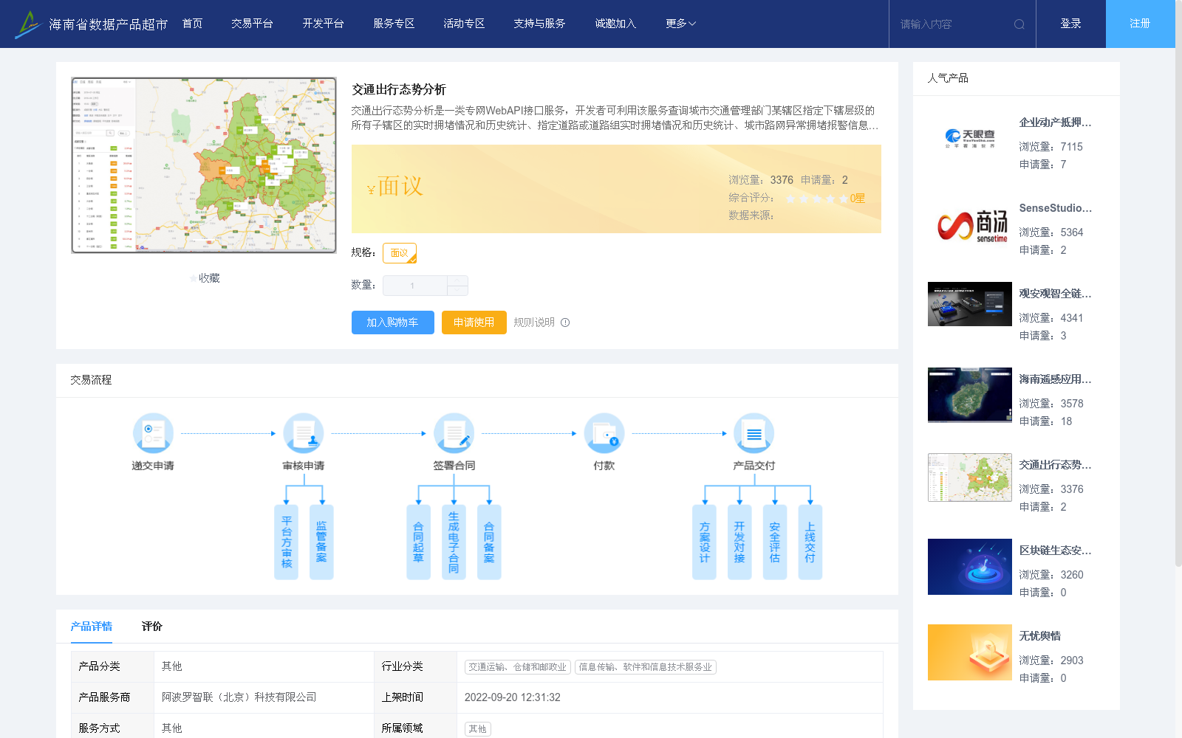Open the traffic map product image
Viewport: 1182px width, 738px height.
pos(204,165)
